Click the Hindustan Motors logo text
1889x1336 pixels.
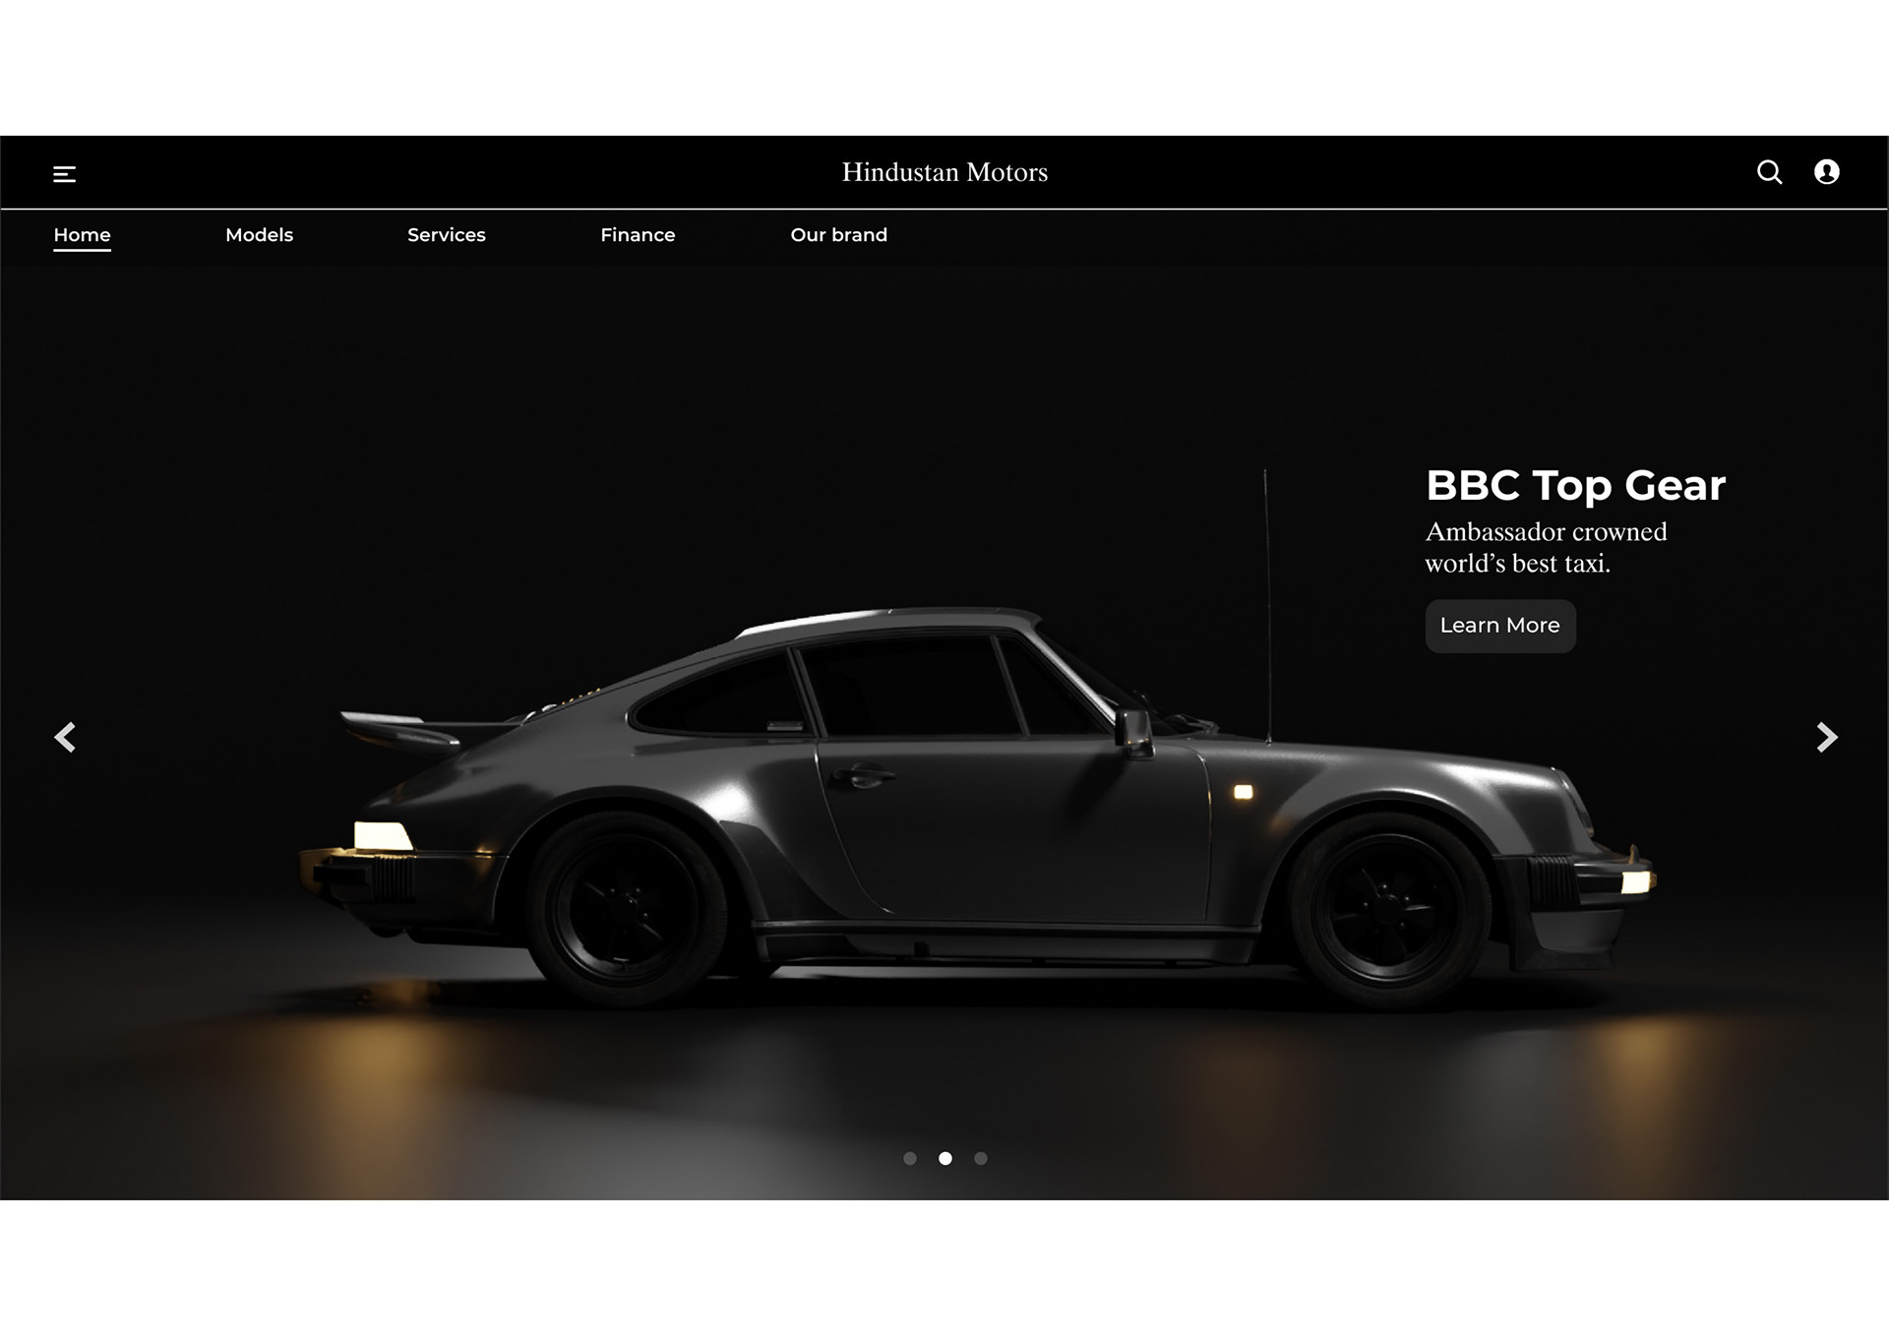944,172
